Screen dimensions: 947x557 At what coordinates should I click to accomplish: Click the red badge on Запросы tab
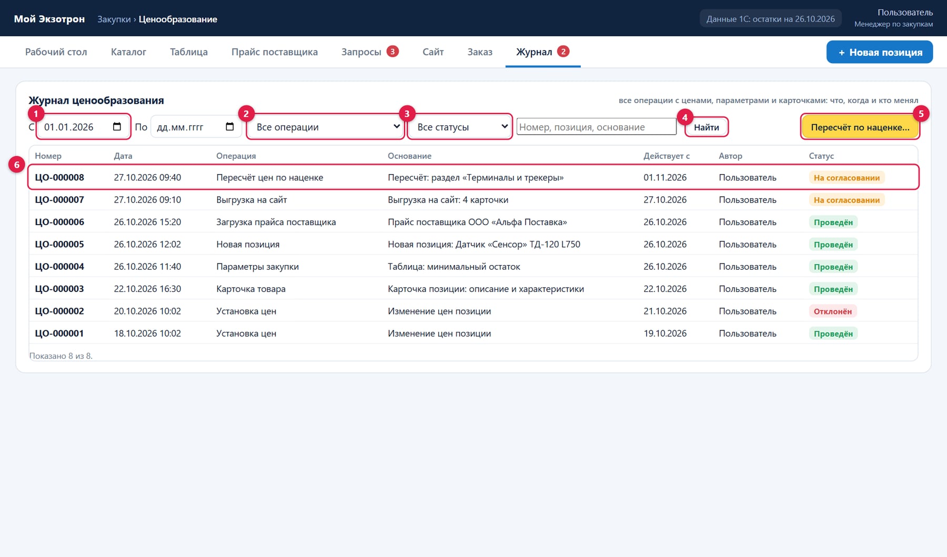(392, 52)
